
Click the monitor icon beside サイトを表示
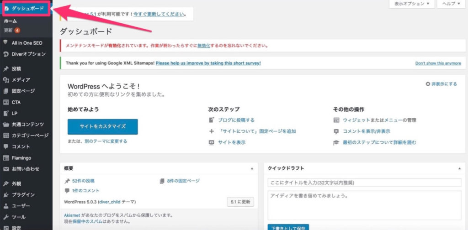tap(211, 142)
